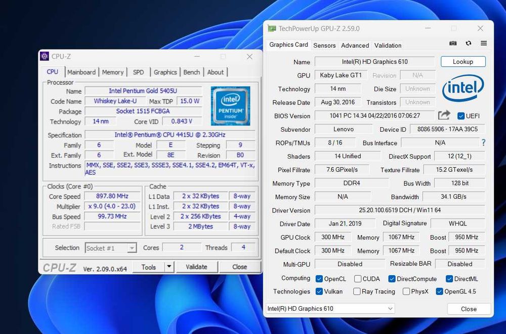
Task: Click the Core VID value 0.843 V
Action: pos(182,121)
